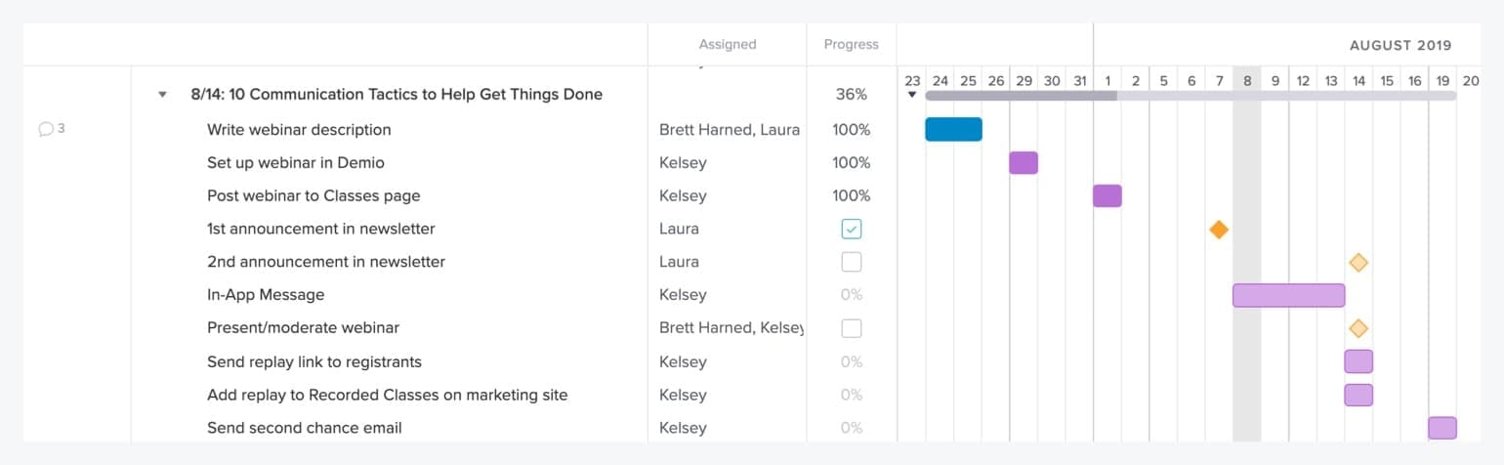Screen dimensions: 1504x465
Task: Uncheck the 1st announcement in newsletter checkbox
Action: click(x=852, y=229)
